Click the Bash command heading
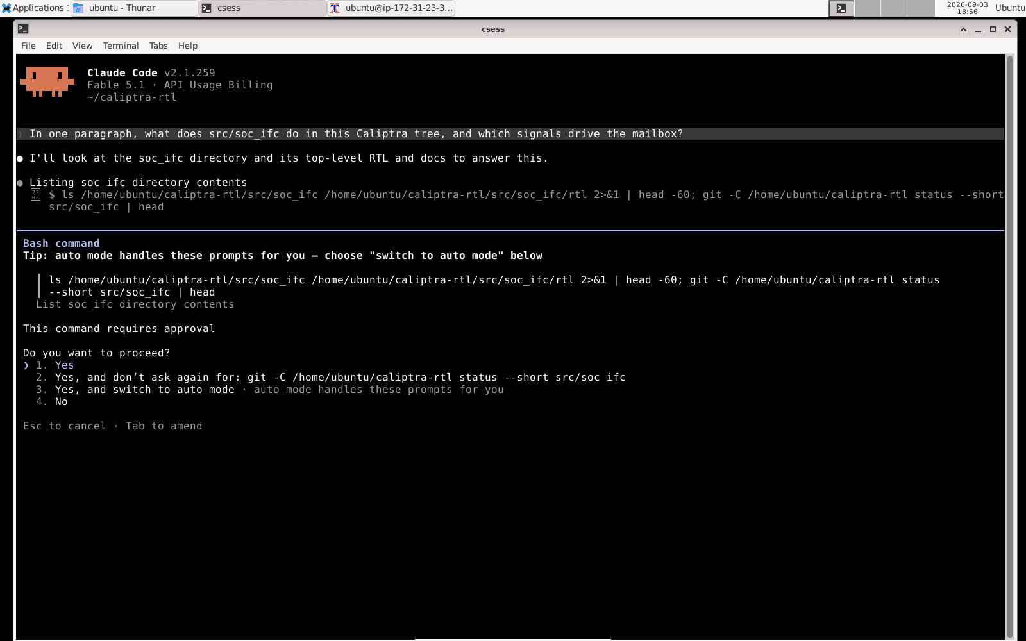This screenshot has height=641, width=1026. pyautogui.click(x=62, y=244)
